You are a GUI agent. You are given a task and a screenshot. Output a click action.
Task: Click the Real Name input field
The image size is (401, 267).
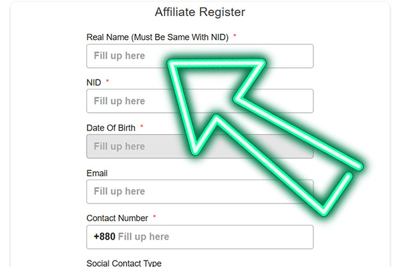(x=127, y=56)
